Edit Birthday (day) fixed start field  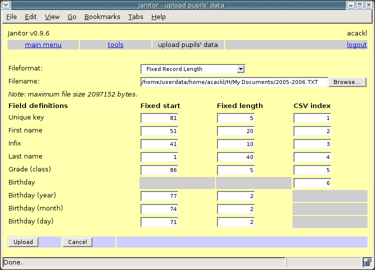(159, 222)
